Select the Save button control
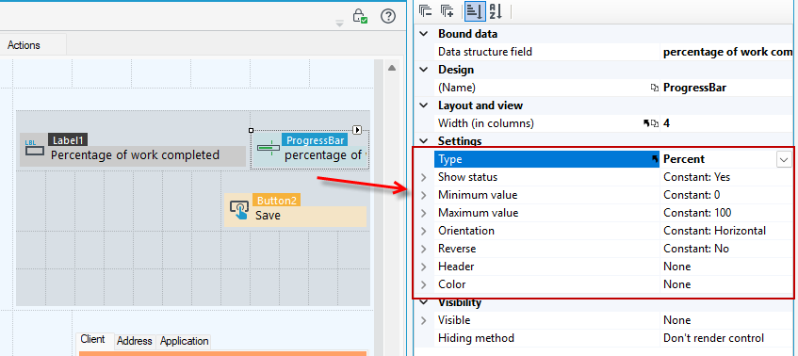Screen dimensions: 798x356 (x=295, y=210)
